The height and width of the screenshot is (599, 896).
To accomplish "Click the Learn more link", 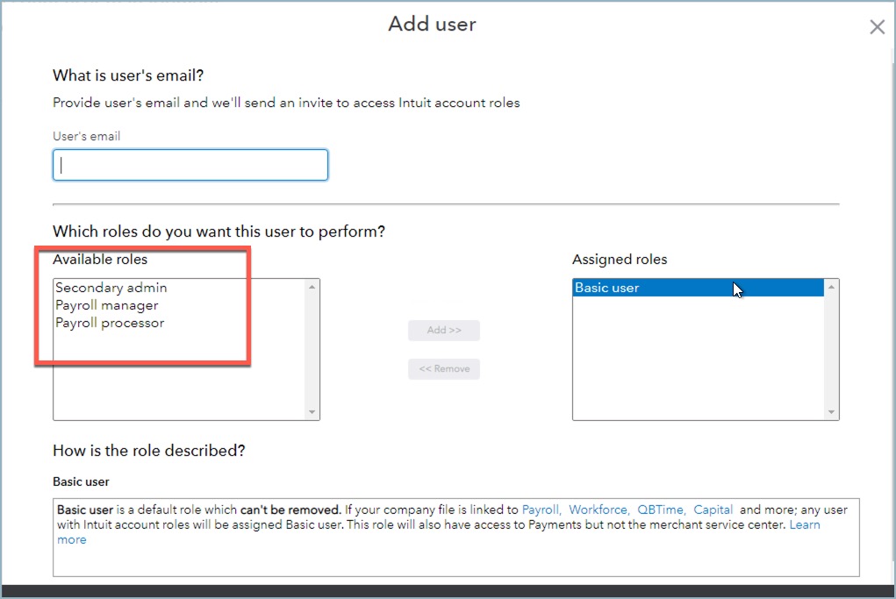I will pos(805,524).
